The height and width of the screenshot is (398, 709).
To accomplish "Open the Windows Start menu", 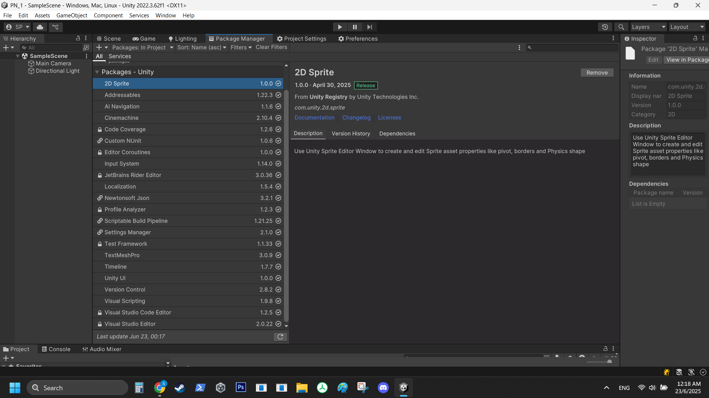I will [15, 388].
